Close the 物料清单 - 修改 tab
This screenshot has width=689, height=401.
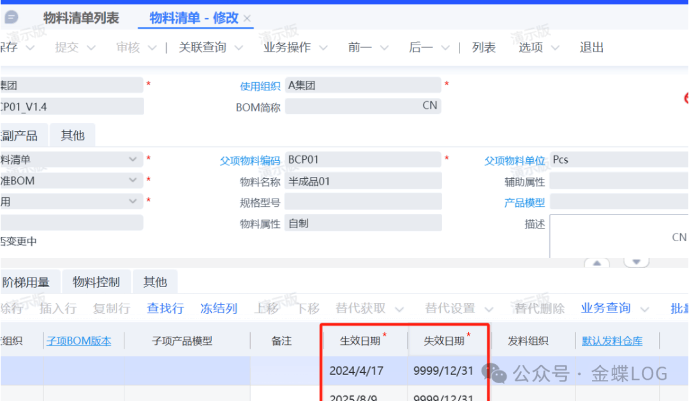click(x=248, y=18)
